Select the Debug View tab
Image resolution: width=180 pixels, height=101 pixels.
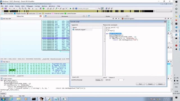click(x=20, y=16)
